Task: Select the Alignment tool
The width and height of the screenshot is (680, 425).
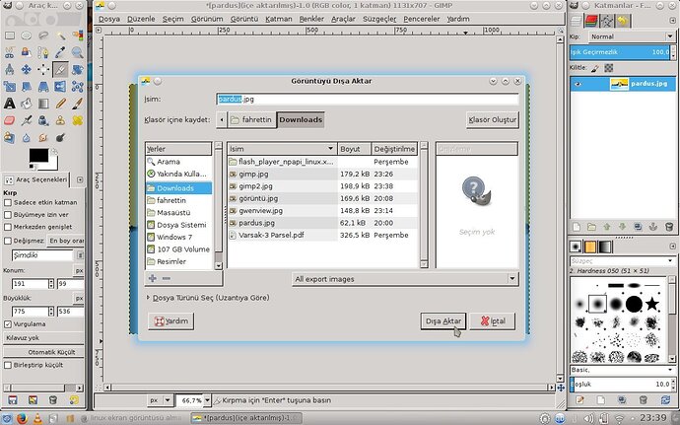Action: (x=43, y=69)
